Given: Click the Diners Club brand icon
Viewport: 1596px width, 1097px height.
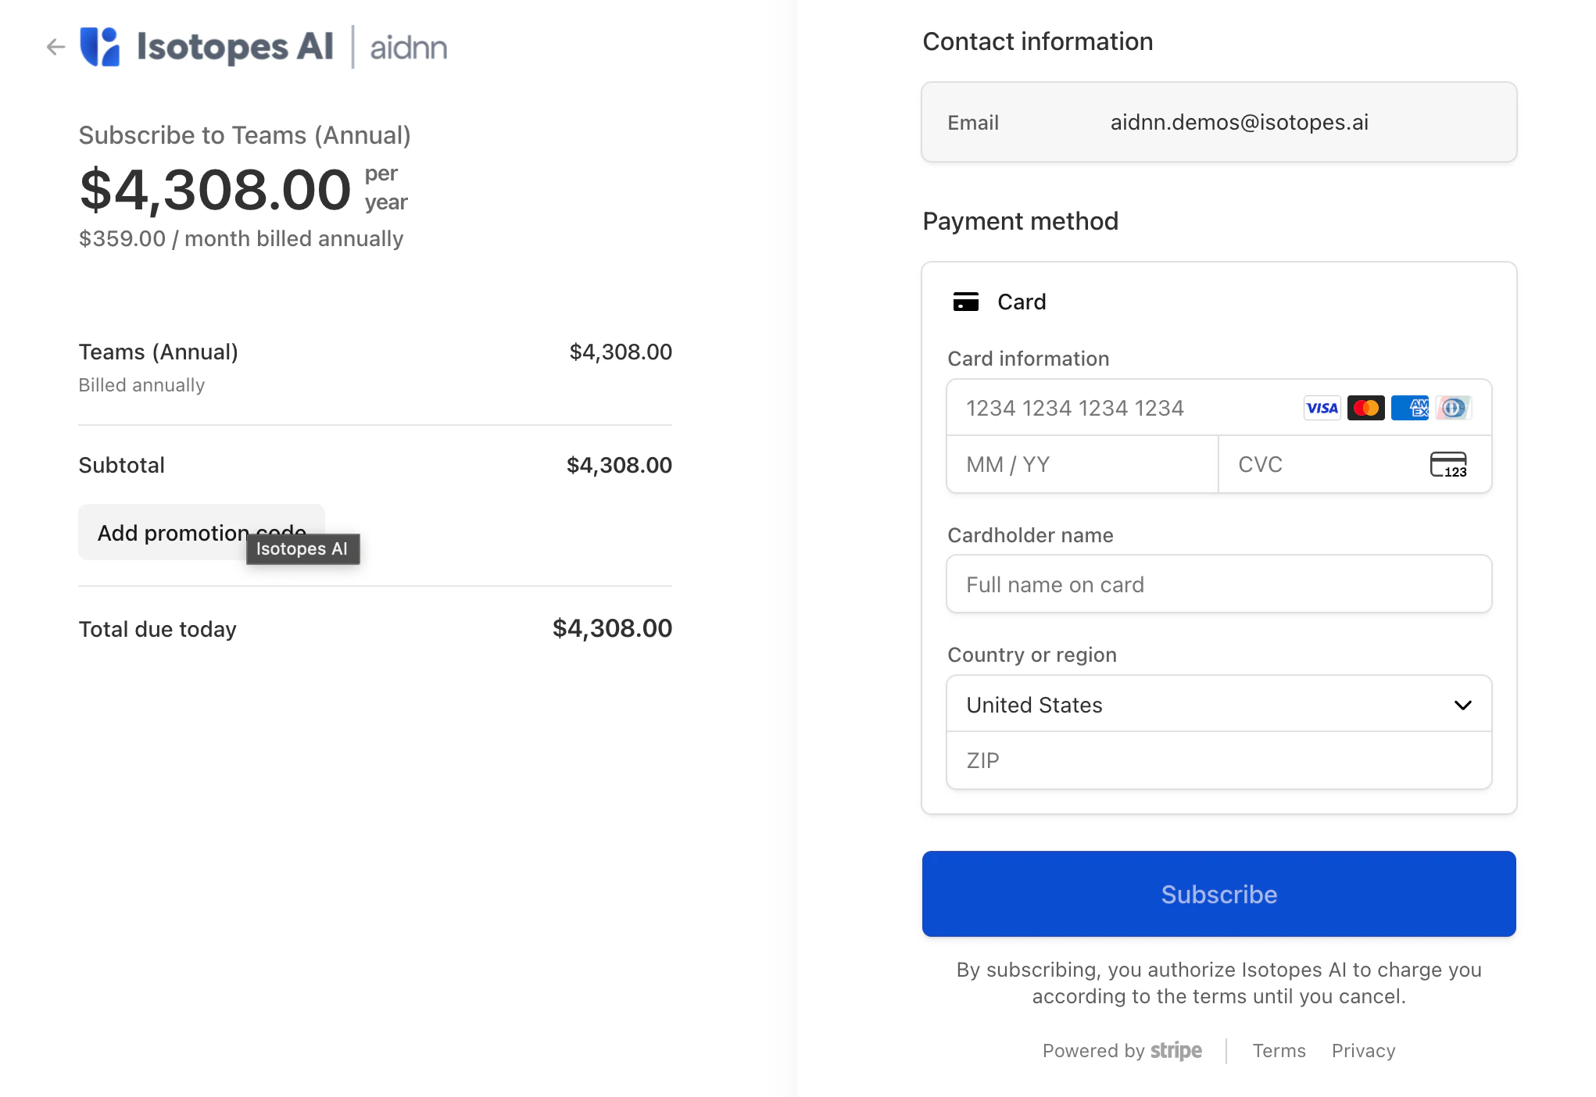Looking at the screenshot, I should [1453, 408].
